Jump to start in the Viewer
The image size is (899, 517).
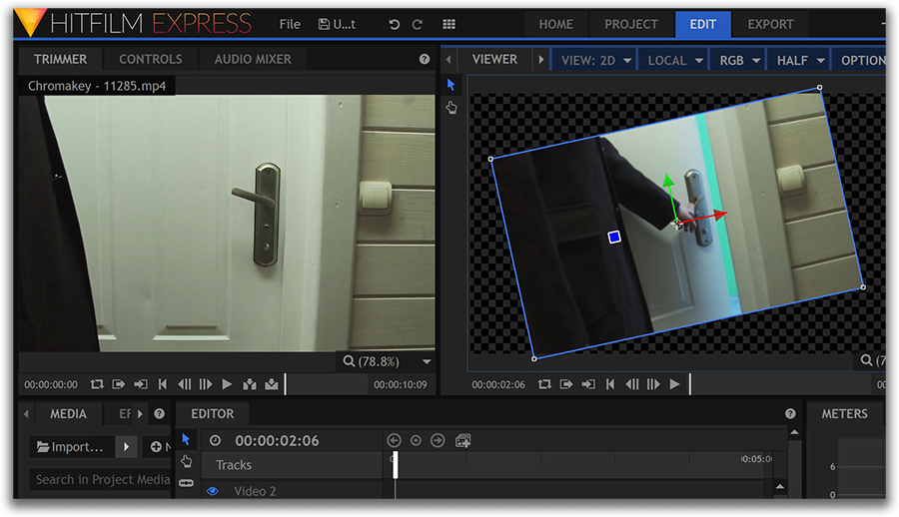point(610,384)
